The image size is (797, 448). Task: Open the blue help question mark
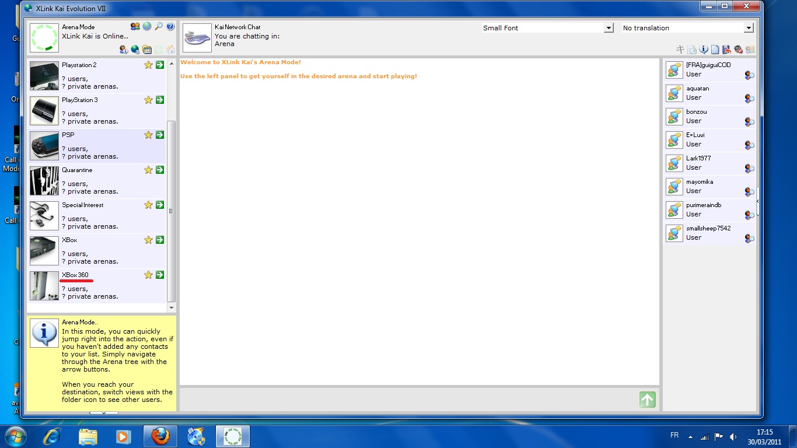coord(170,27)
